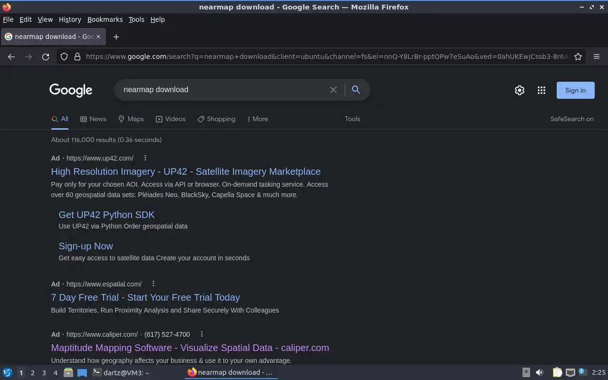This screenshot has width=608, height=380.
Task: Click the Sign in button
Action: 575,90
